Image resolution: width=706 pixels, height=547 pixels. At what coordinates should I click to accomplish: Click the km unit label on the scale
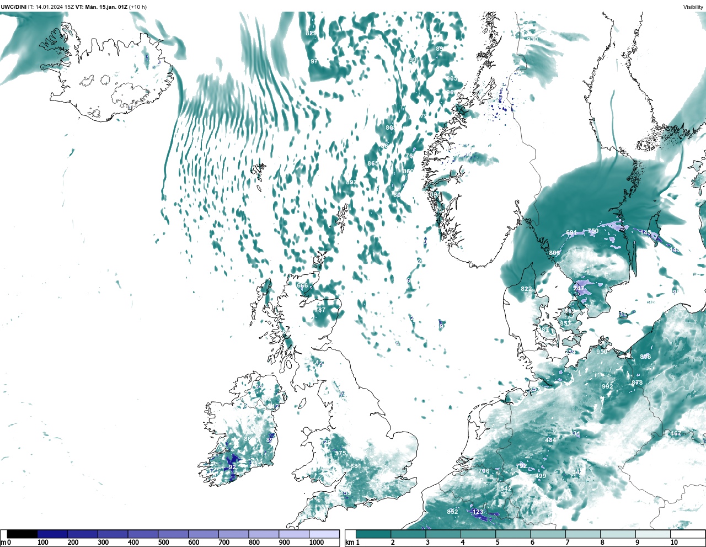(350, 543)
